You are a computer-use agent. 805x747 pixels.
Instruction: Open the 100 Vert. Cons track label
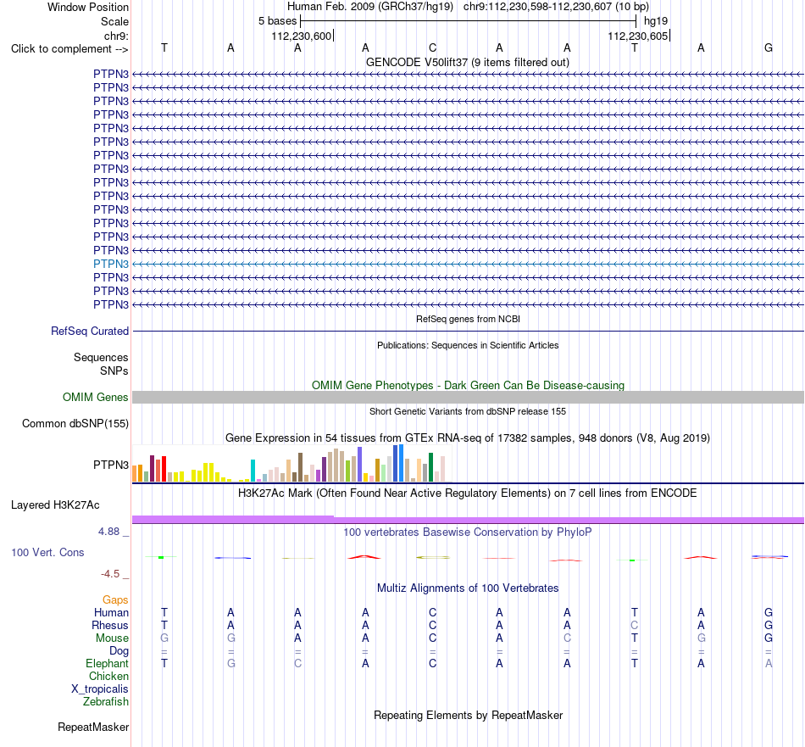(x=47, y=552)
